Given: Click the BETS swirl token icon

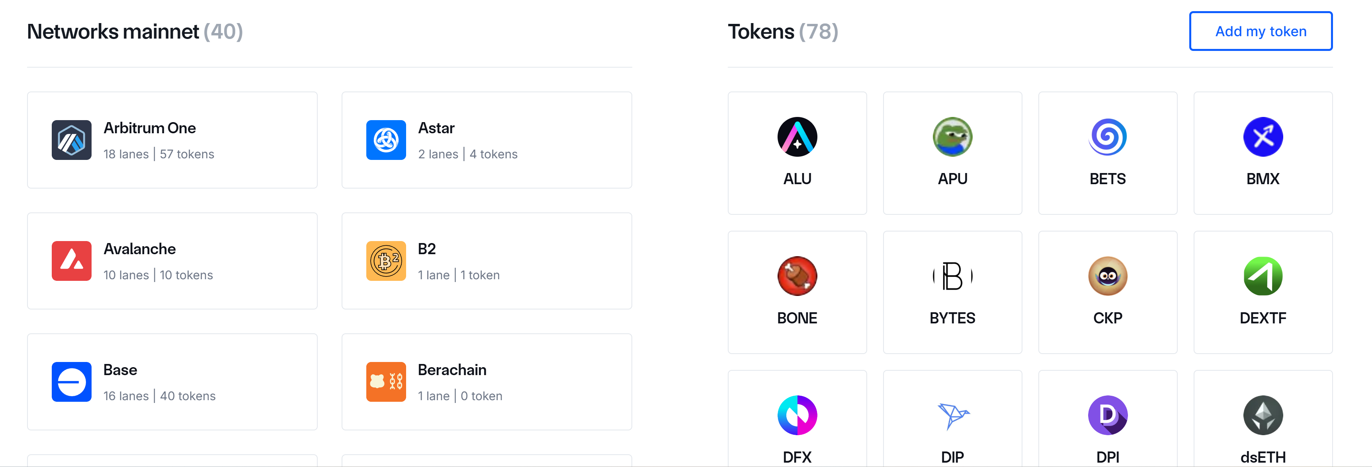Looking at the screenshot, I should (x=1107, y=137).
